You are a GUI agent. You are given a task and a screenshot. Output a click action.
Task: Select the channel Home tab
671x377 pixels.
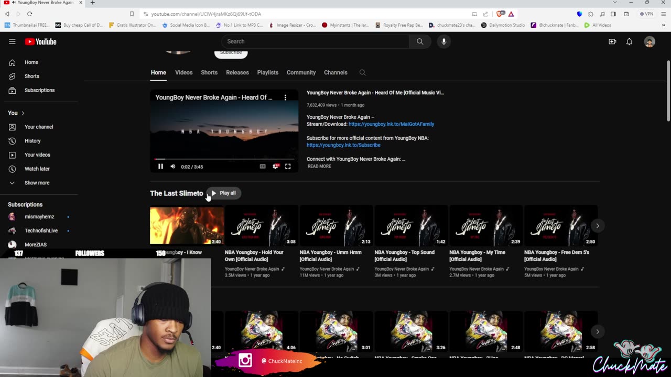point(158,72)
